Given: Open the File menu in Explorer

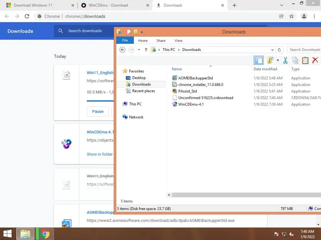Looking at the screenshot, I should 125,40.
